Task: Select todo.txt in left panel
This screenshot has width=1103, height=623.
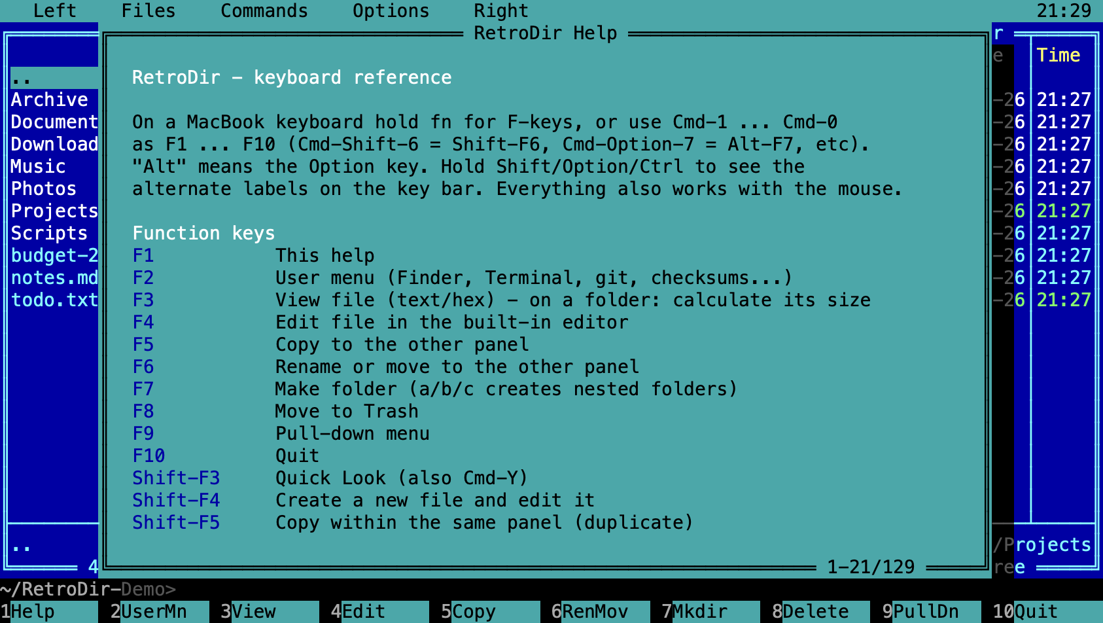Action: point(54,300)
